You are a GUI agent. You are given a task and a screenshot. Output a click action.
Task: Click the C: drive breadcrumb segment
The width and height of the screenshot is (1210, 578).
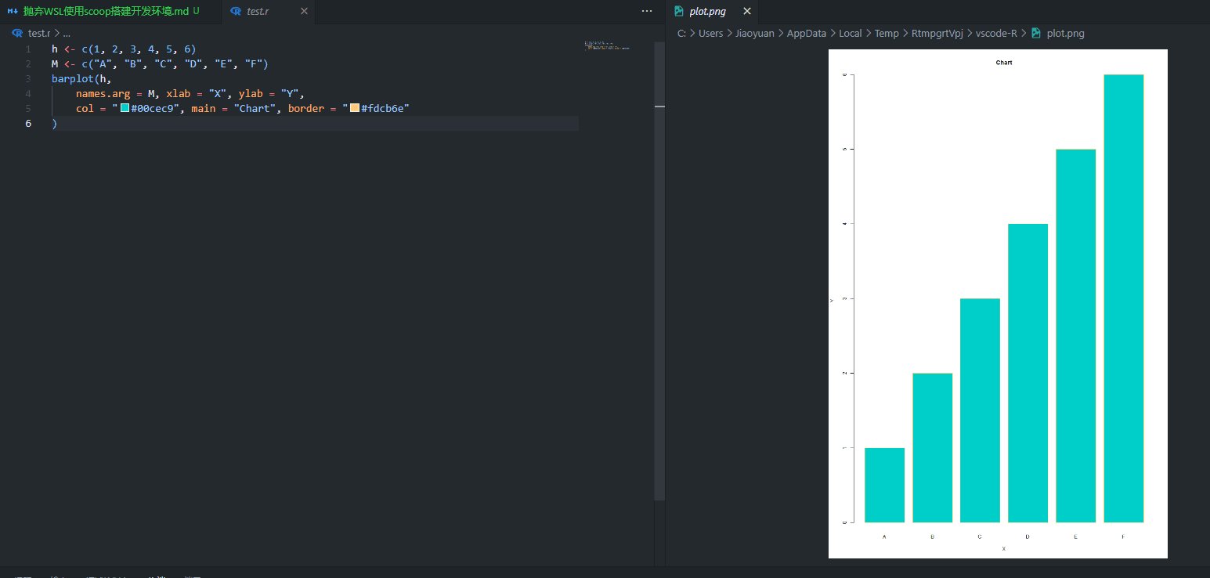click(682, 34)
